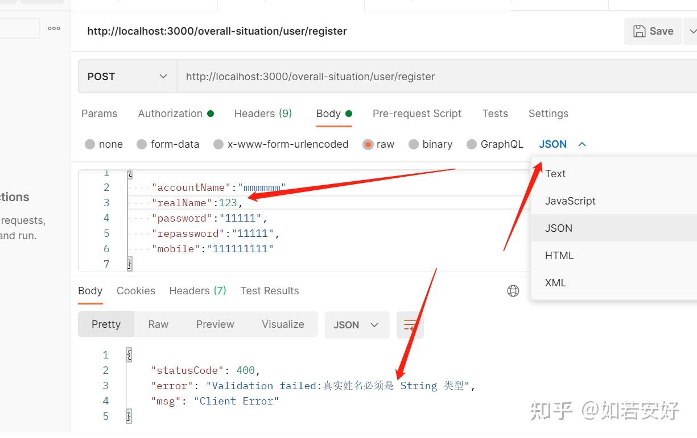
Task: Open the Tests tab
Action: (x=494, y=113)
